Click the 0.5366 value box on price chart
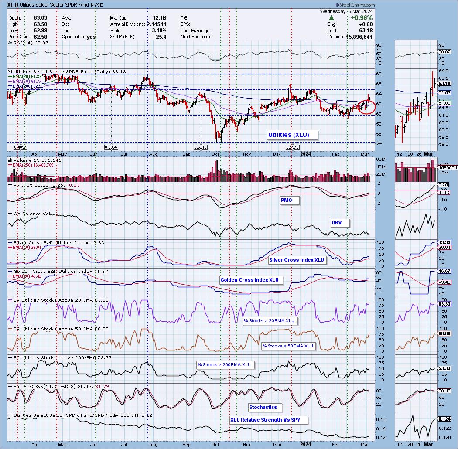The image size is (458, 449). (111, 147)
